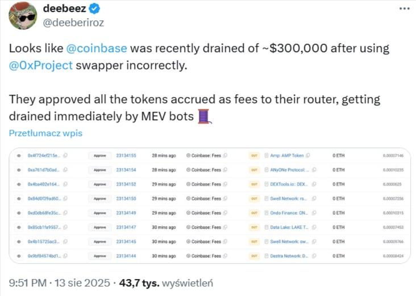This screenshot has width=416, height=296.
Task: Copy the 0x4f724ef215e transaction hash
Action: pos(66,155)
